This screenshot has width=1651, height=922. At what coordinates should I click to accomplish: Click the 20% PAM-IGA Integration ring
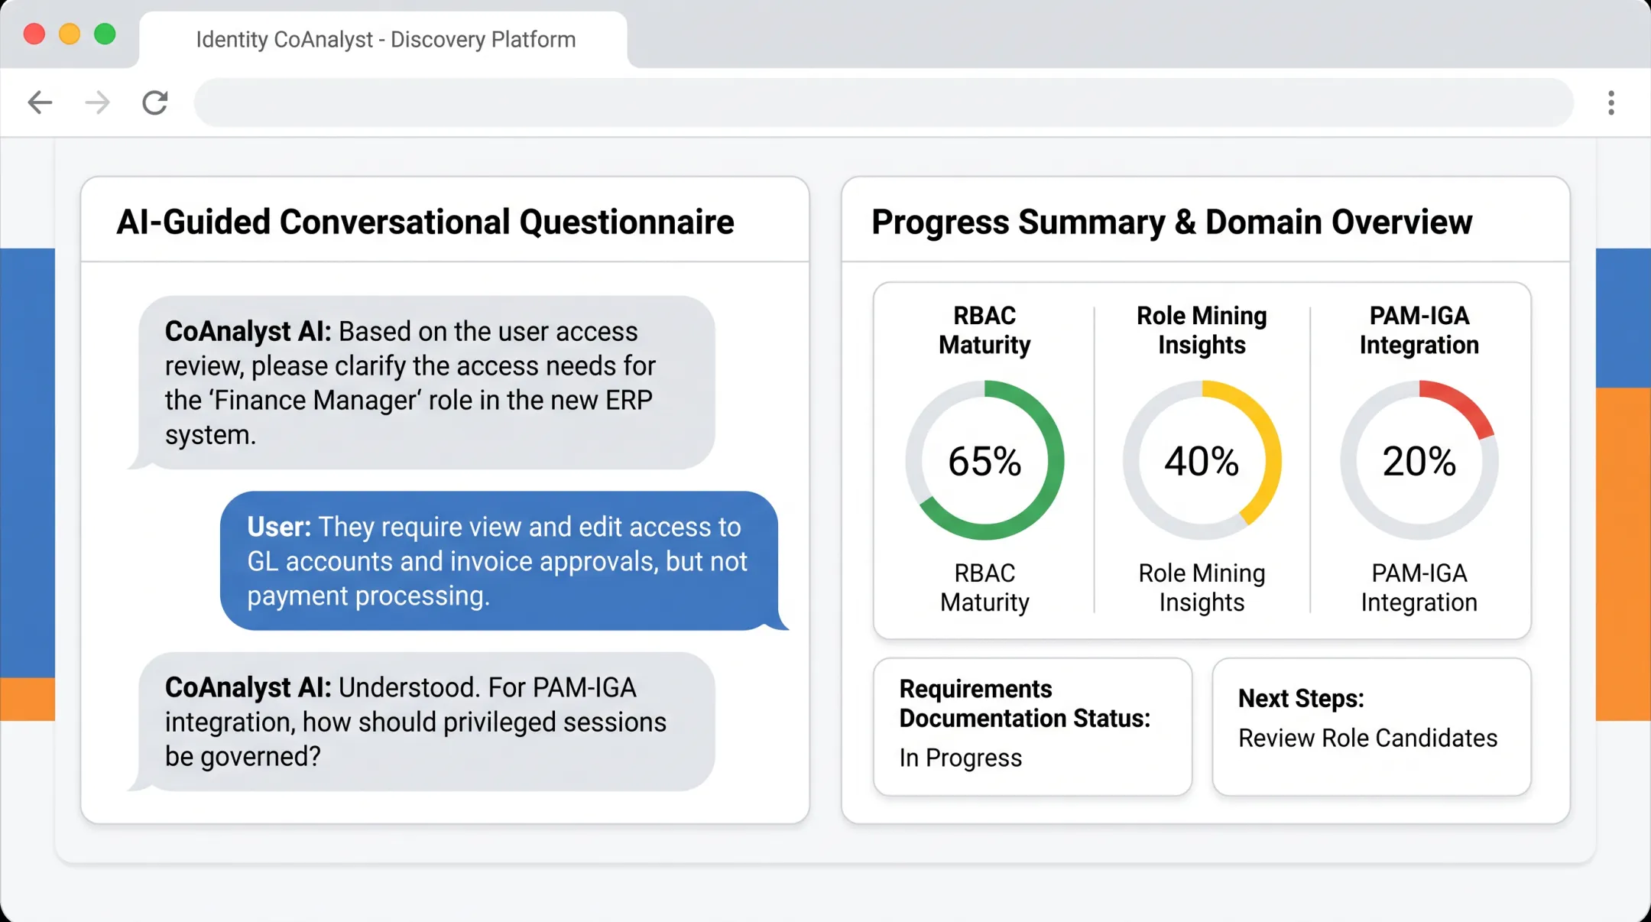point(1419,460)
